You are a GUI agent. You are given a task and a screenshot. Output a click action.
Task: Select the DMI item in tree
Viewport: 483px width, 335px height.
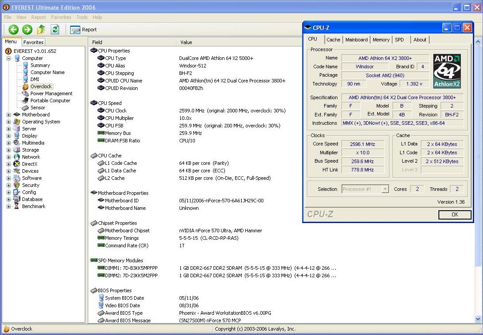click(x=34, y=79)
